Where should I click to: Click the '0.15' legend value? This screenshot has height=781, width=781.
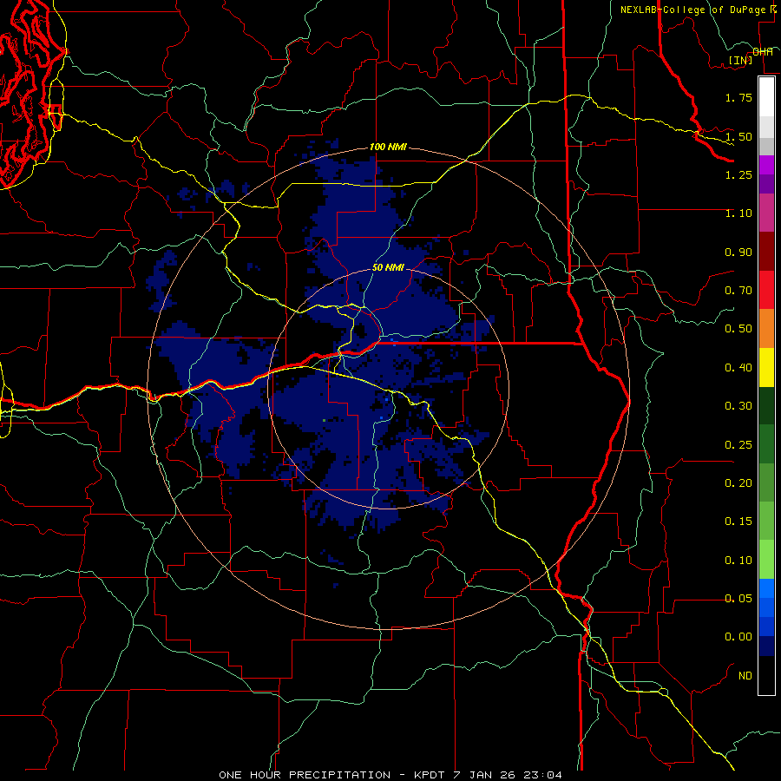738,522
